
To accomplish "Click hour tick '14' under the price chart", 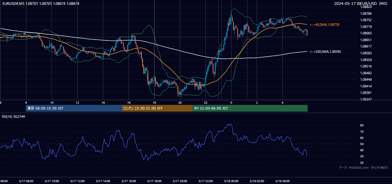I will click(103, 103).
